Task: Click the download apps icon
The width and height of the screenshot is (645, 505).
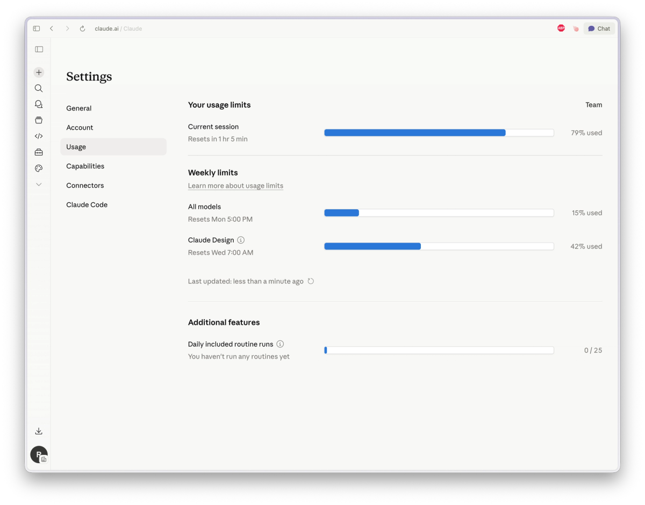Action: pyautogui.click(x=39, y=431)
